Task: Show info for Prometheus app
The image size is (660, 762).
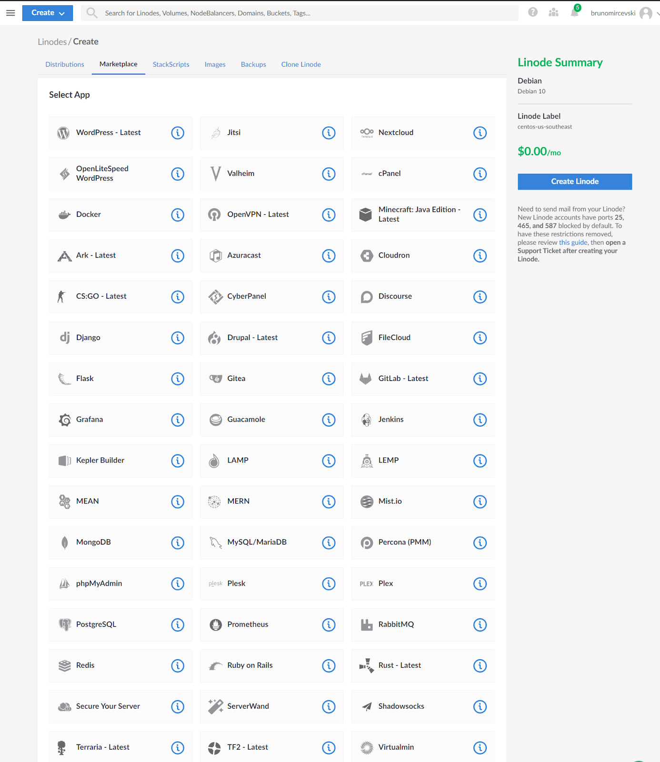Action: point(329,624)
